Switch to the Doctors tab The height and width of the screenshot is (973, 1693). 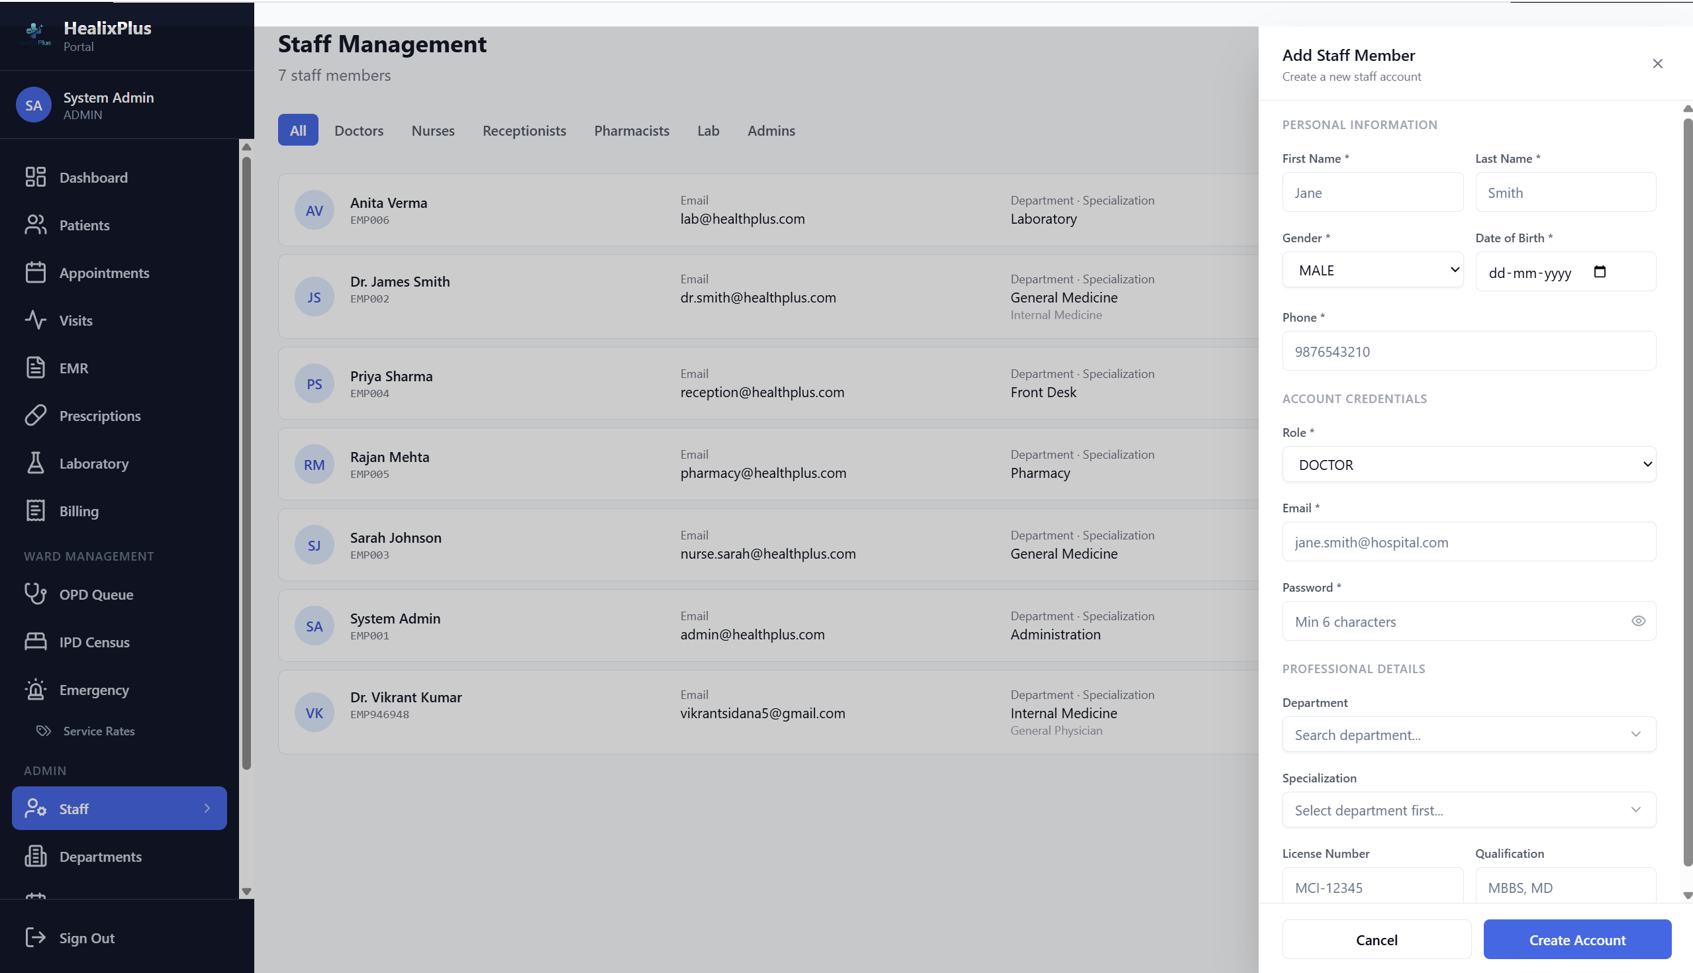[359, 130]
